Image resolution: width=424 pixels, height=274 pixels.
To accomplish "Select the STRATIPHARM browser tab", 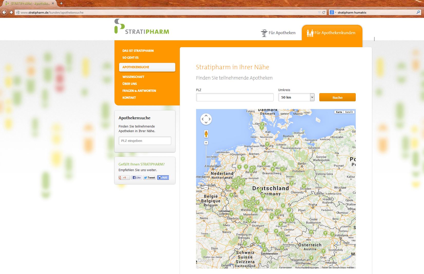I will click(30, 3).
